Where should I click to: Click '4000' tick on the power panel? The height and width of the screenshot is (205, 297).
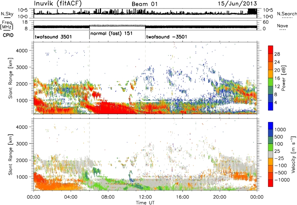22,51
